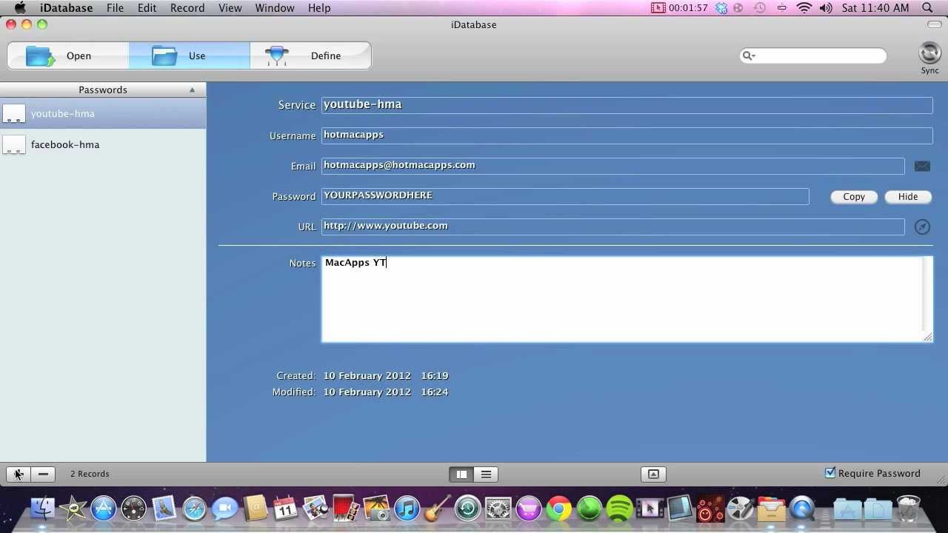
Task: Launch Safari from the Dock
Action: pyautogui.click(x=195, y=509)
